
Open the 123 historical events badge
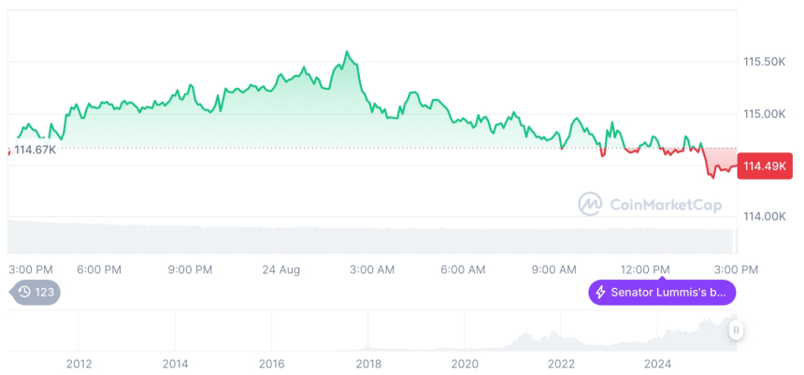[37, 293]
